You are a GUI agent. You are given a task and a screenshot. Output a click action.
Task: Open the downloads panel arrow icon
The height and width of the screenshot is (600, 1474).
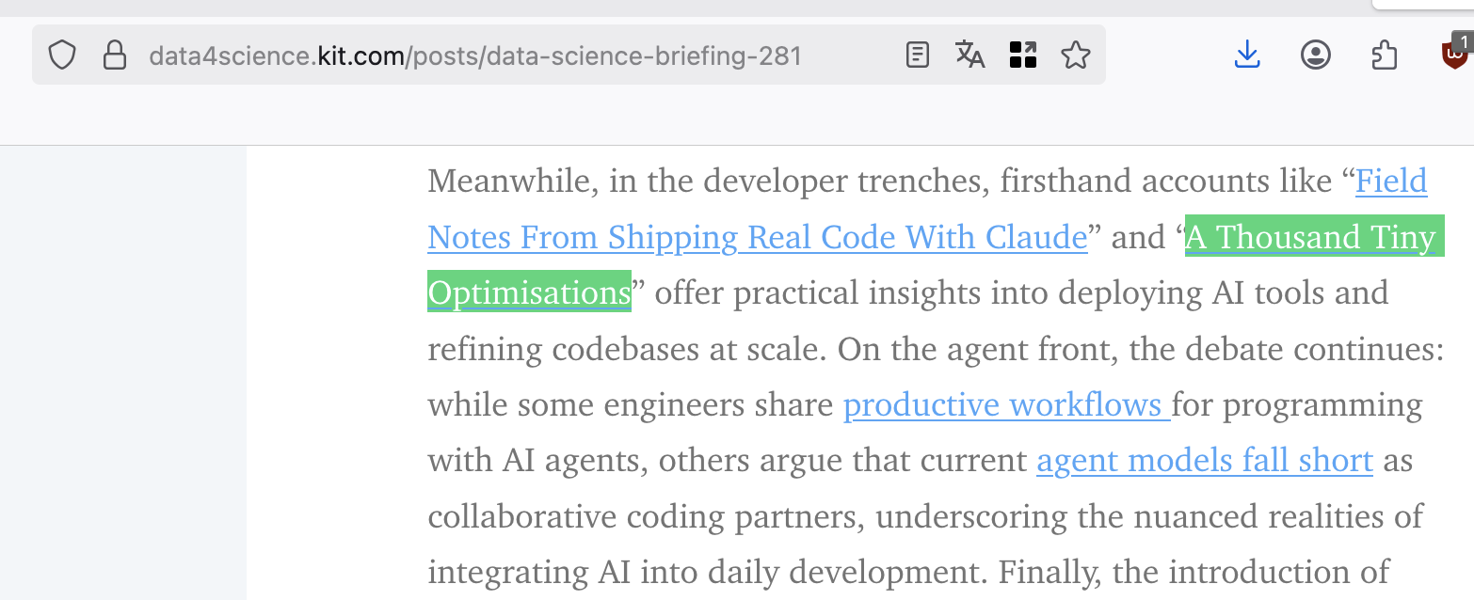click(x=1247, y=55)
